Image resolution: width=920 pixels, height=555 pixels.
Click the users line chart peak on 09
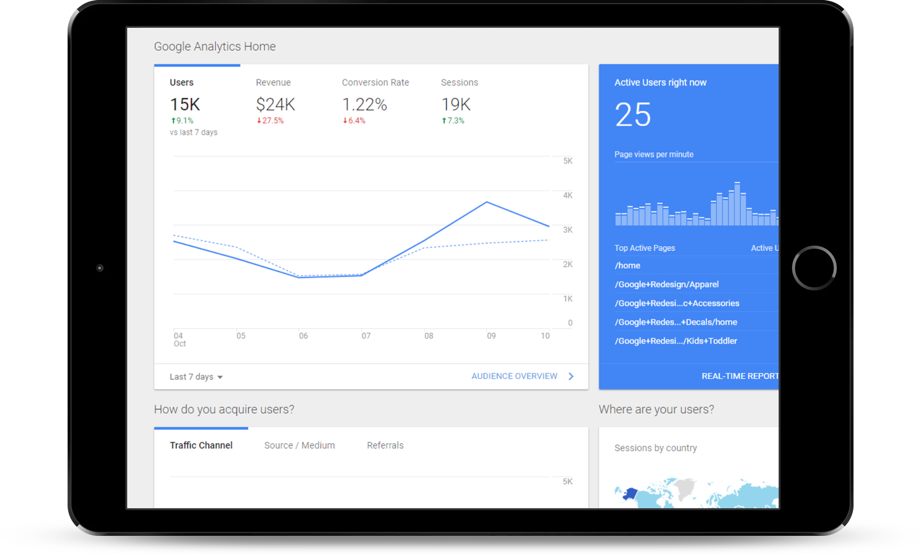pyautogui.click(x=487, y=202)
